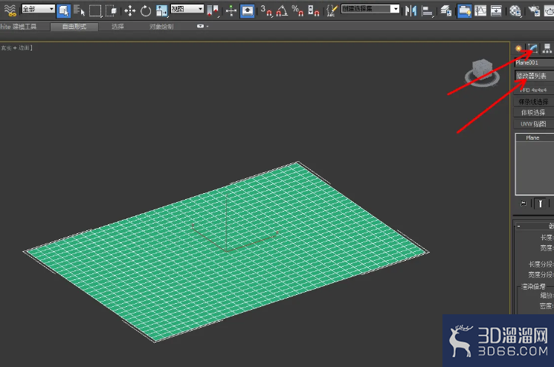Screen dimensions: 554x367
Task: Open reference coordinate system 视图 dropdown
Action: (x=187, y=9)
